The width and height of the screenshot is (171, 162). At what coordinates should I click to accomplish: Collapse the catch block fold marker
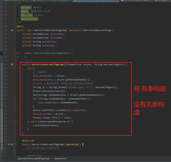[16, 122]
